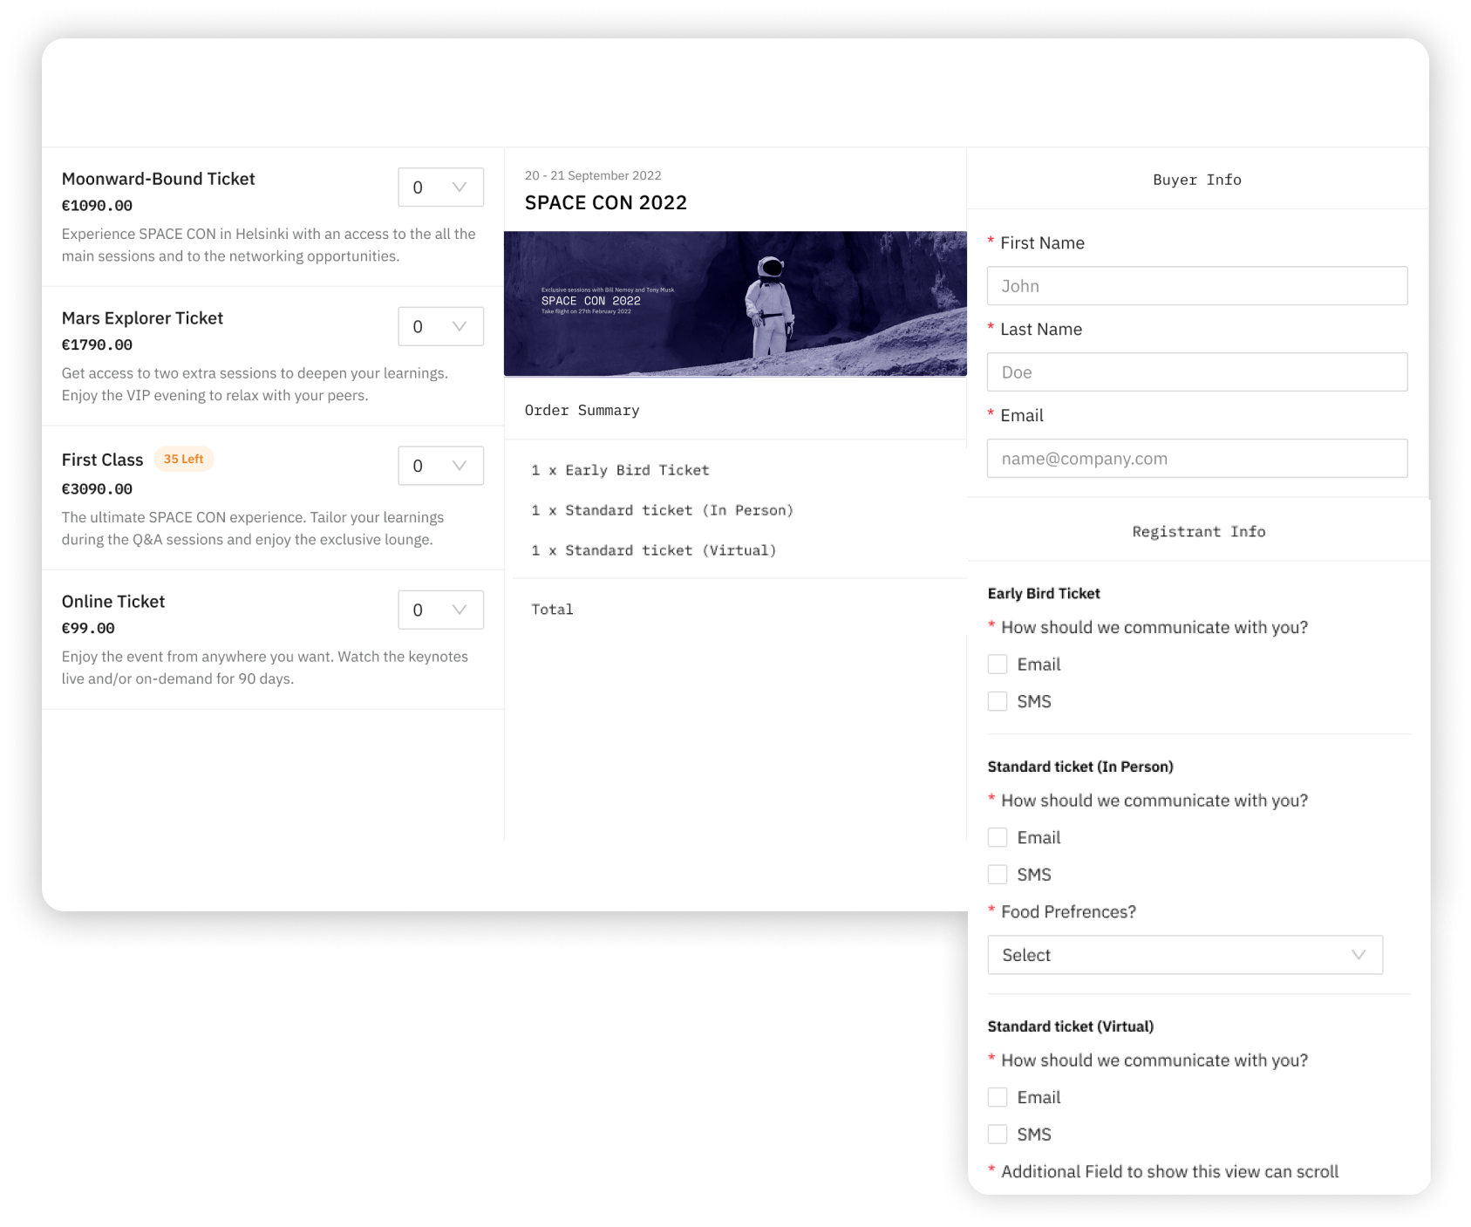This screenshot has width=1471, height=1227.
Task: Open the Moonward-Bound Ticket quantity dropdown
Action: click(x=440, y=187)
